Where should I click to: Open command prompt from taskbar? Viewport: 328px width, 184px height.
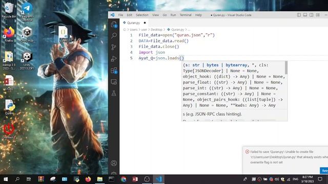112,179
